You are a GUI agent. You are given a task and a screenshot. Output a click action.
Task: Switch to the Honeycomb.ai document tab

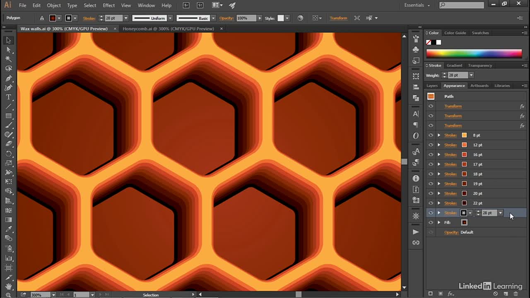pyautogui.click(x=169, y=29)
